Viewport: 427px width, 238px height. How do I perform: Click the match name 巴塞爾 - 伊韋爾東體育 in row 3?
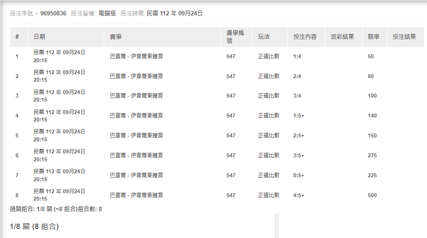(137, 96)
